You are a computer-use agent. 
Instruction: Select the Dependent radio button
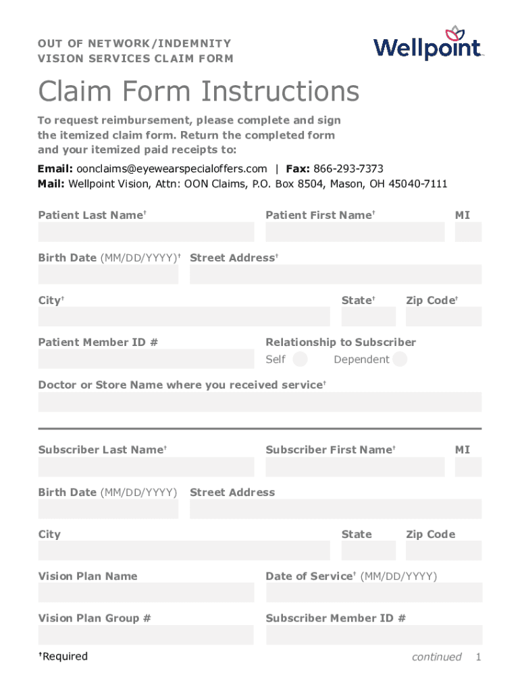pyautogui.click(x=400, y=359)
